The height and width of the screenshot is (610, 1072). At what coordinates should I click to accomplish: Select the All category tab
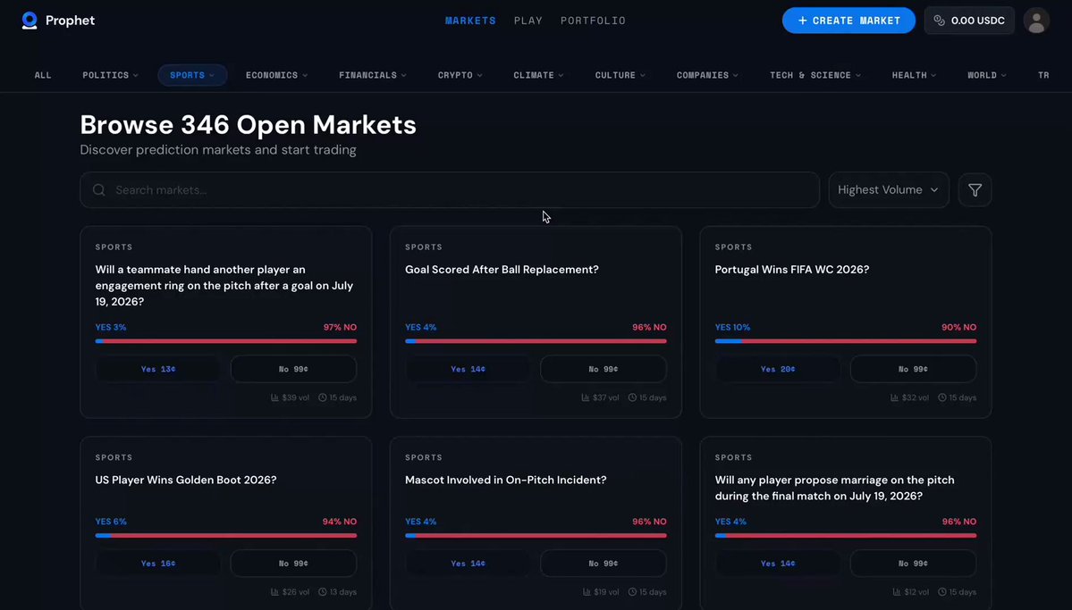coord(43,75)
